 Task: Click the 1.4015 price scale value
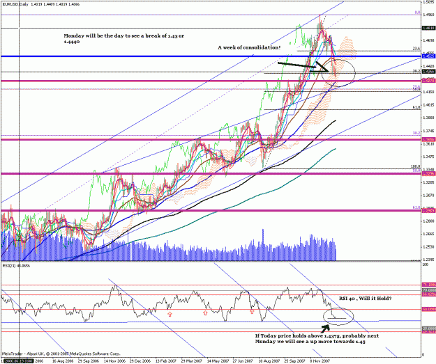pyautogui.click(x=428, y=105)
